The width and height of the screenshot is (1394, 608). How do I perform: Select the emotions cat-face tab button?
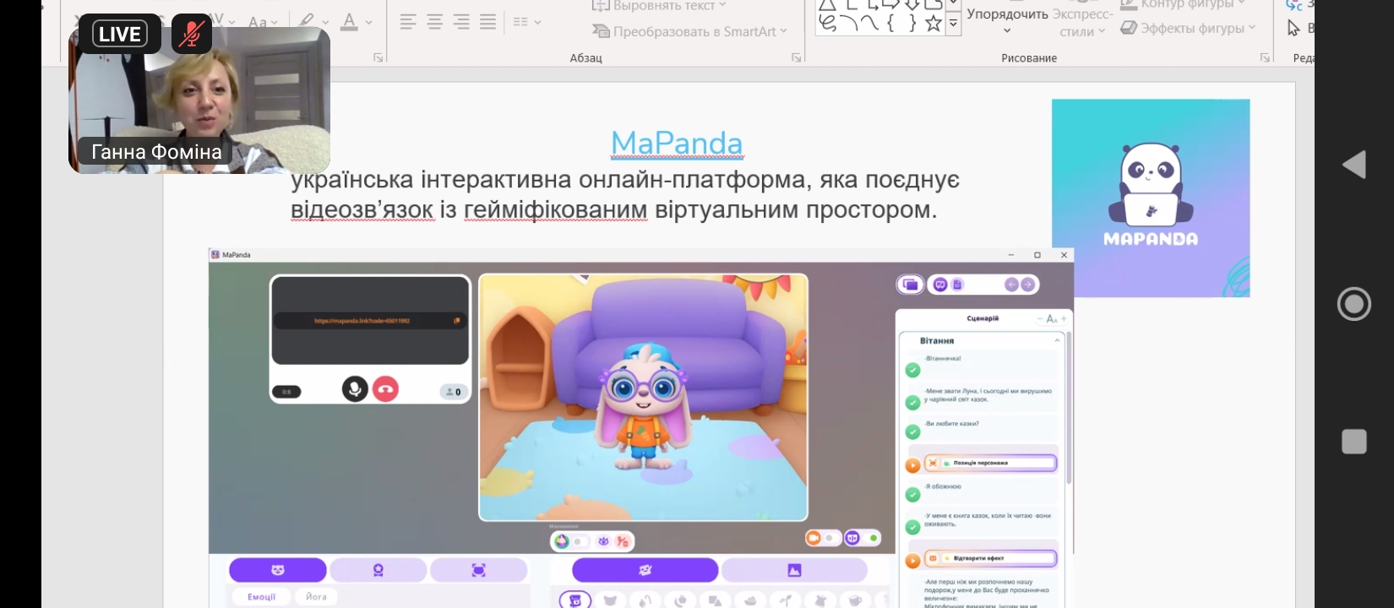point(277,570)
